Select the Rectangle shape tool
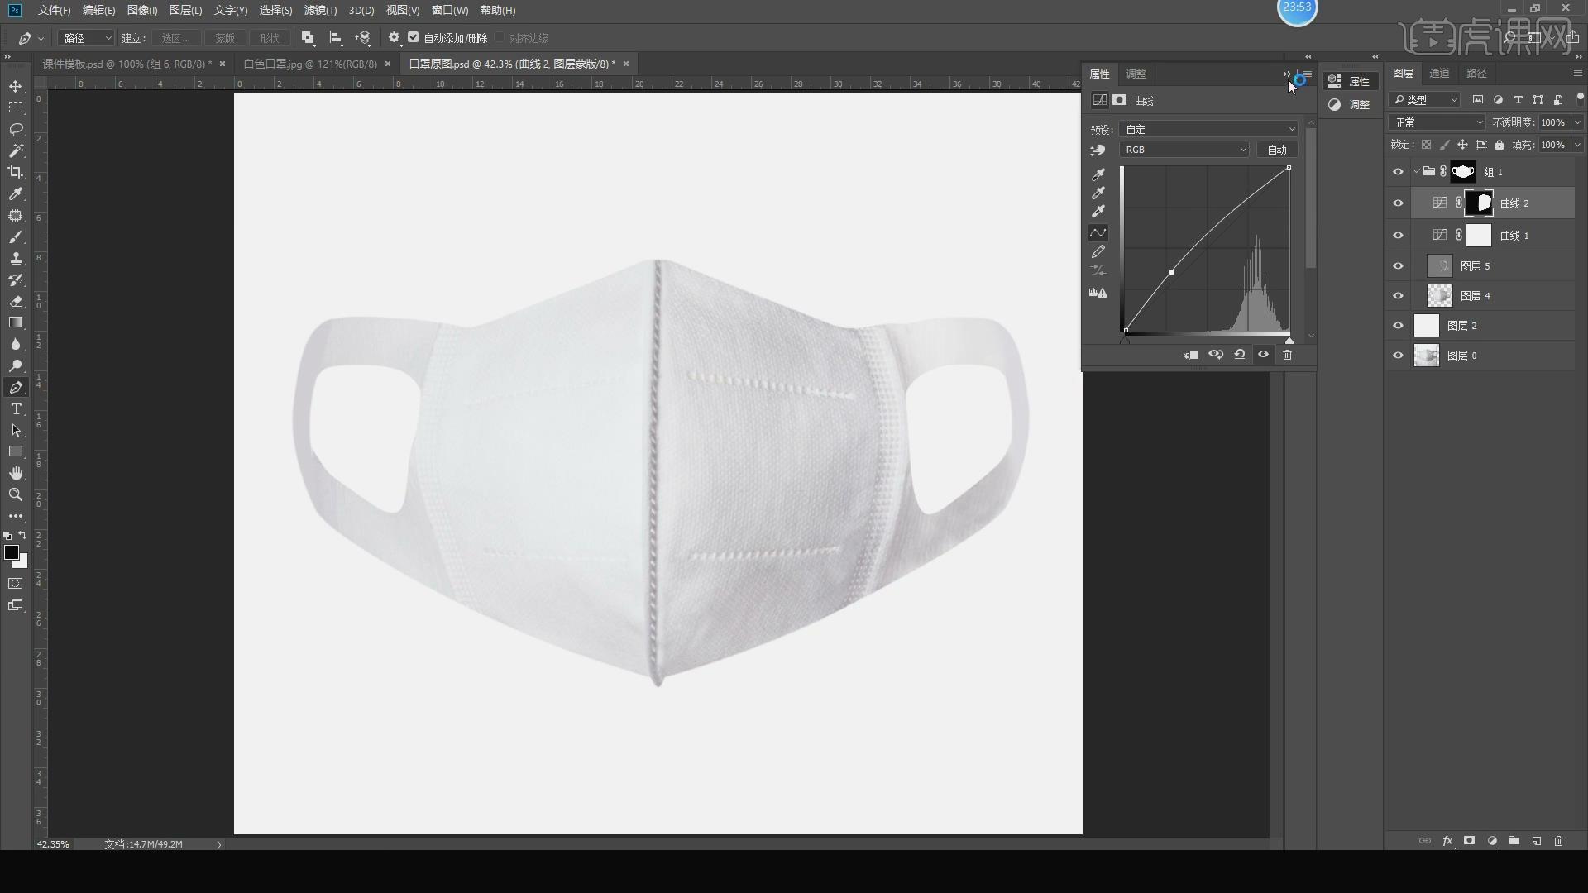 [x=16, y=452]
